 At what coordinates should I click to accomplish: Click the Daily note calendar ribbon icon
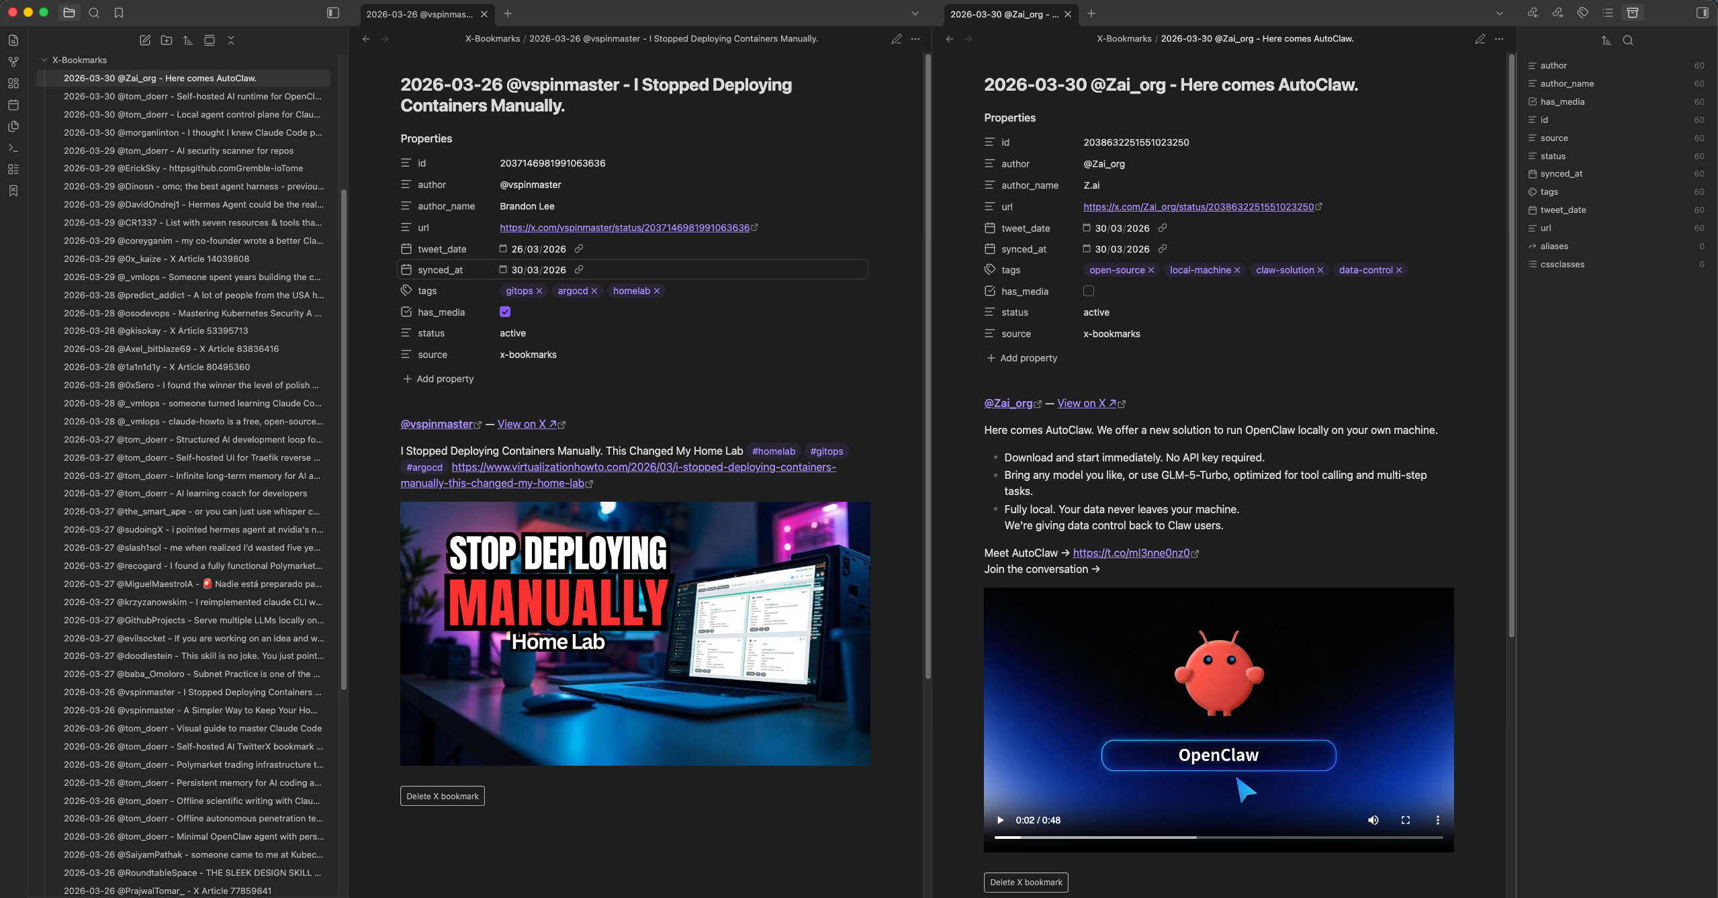point(13,105)
